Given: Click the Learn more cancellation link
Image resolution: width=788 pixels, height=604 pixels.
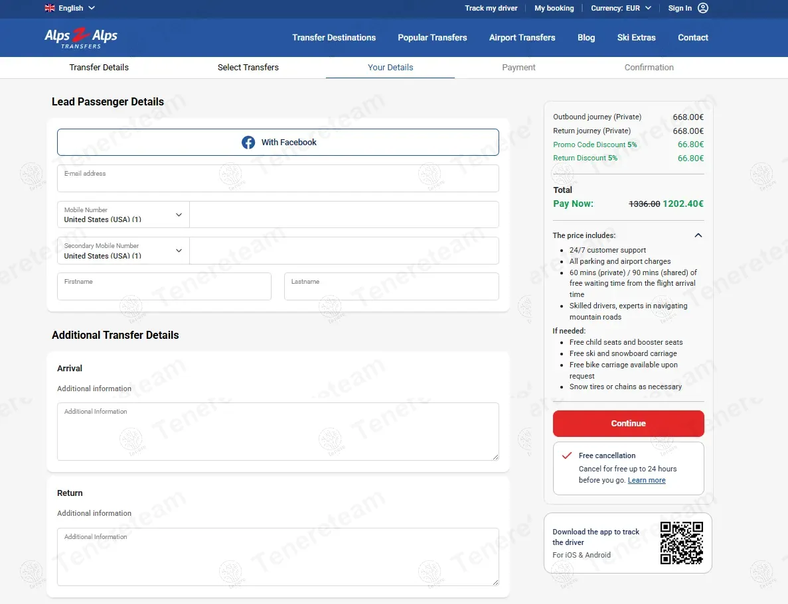Looking at the screenshot, I should click(646, 480).
